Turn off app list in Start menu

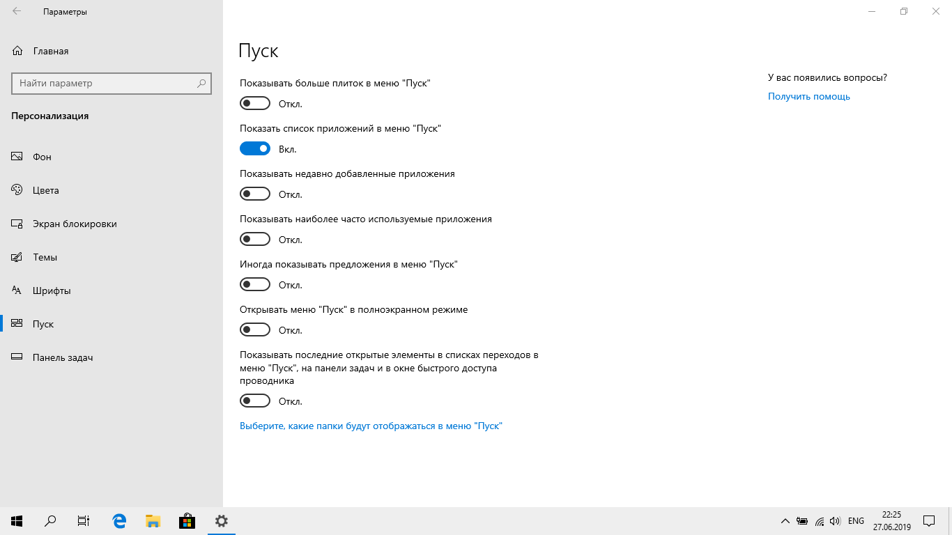coord(255,149)
